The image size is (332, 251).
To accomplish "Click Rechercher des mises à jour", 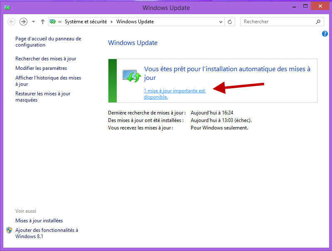I will [46, 59].
